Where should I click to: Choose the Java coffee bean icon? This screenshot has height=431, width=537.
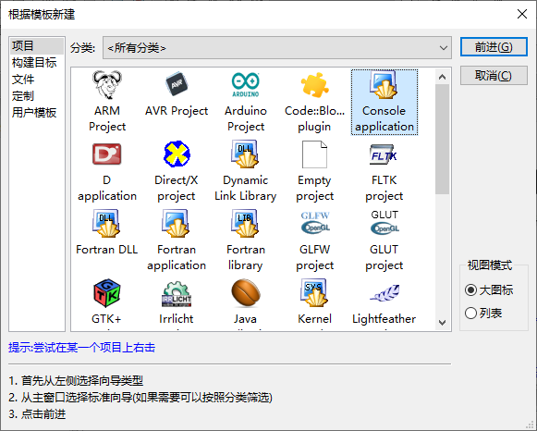pos(246,293)
